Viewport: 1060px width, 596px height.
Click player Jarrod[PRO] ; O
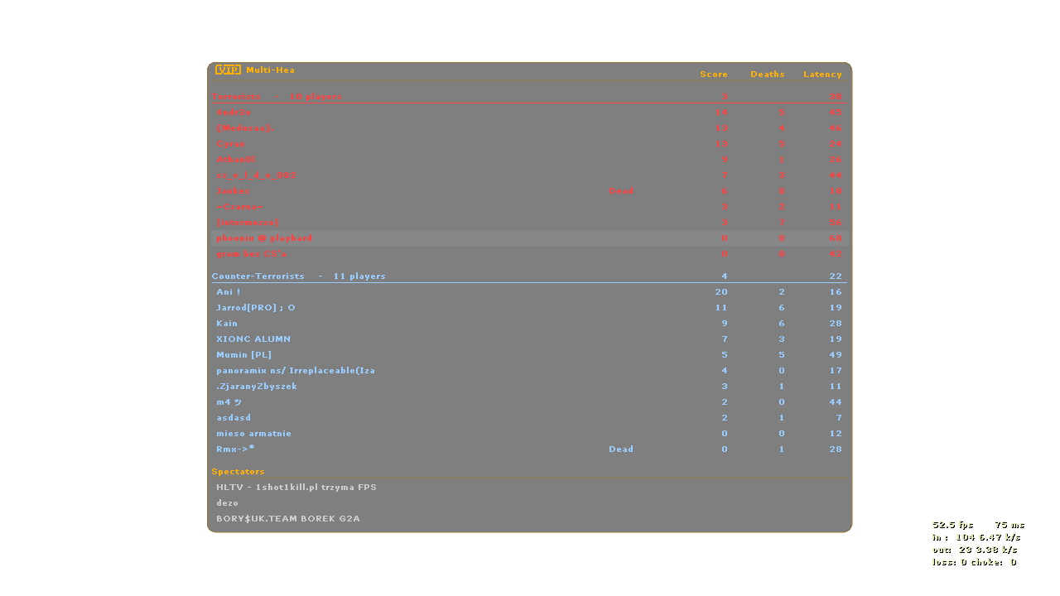pos(256,308)
